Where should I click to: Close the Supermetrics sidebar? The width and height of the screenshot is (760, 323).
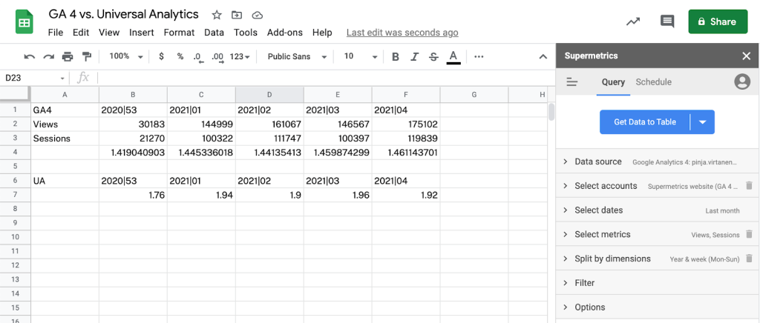click(747, 56)
